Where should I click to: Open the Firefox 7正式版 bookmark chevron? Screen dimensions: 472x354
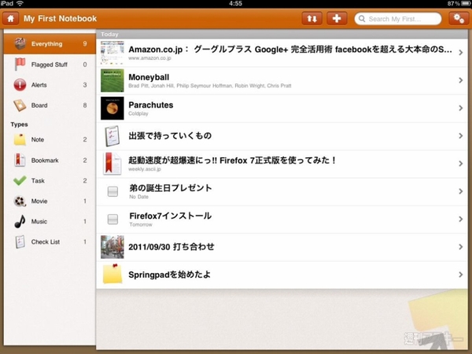pyautogui.click(x=460, y=164)
